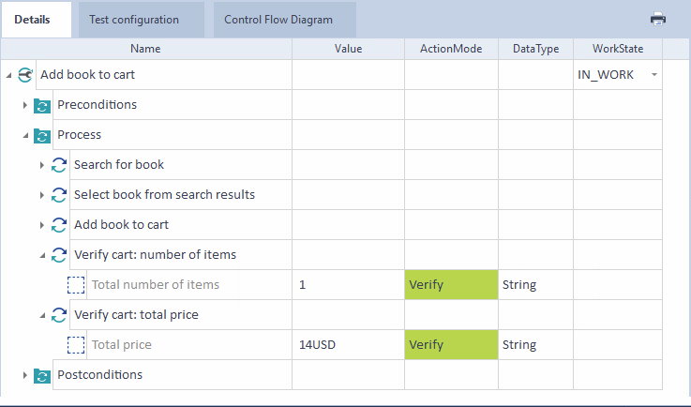
Task: Click the print icon
Action: (x=658, y=19)
